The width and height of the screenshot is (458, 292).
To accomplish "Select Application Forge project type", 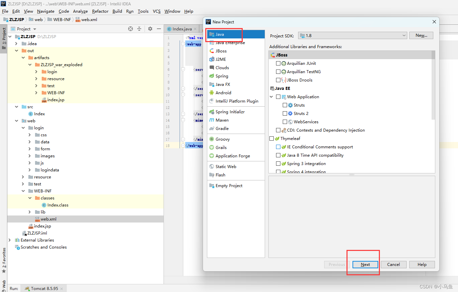I will coord(236,156).
